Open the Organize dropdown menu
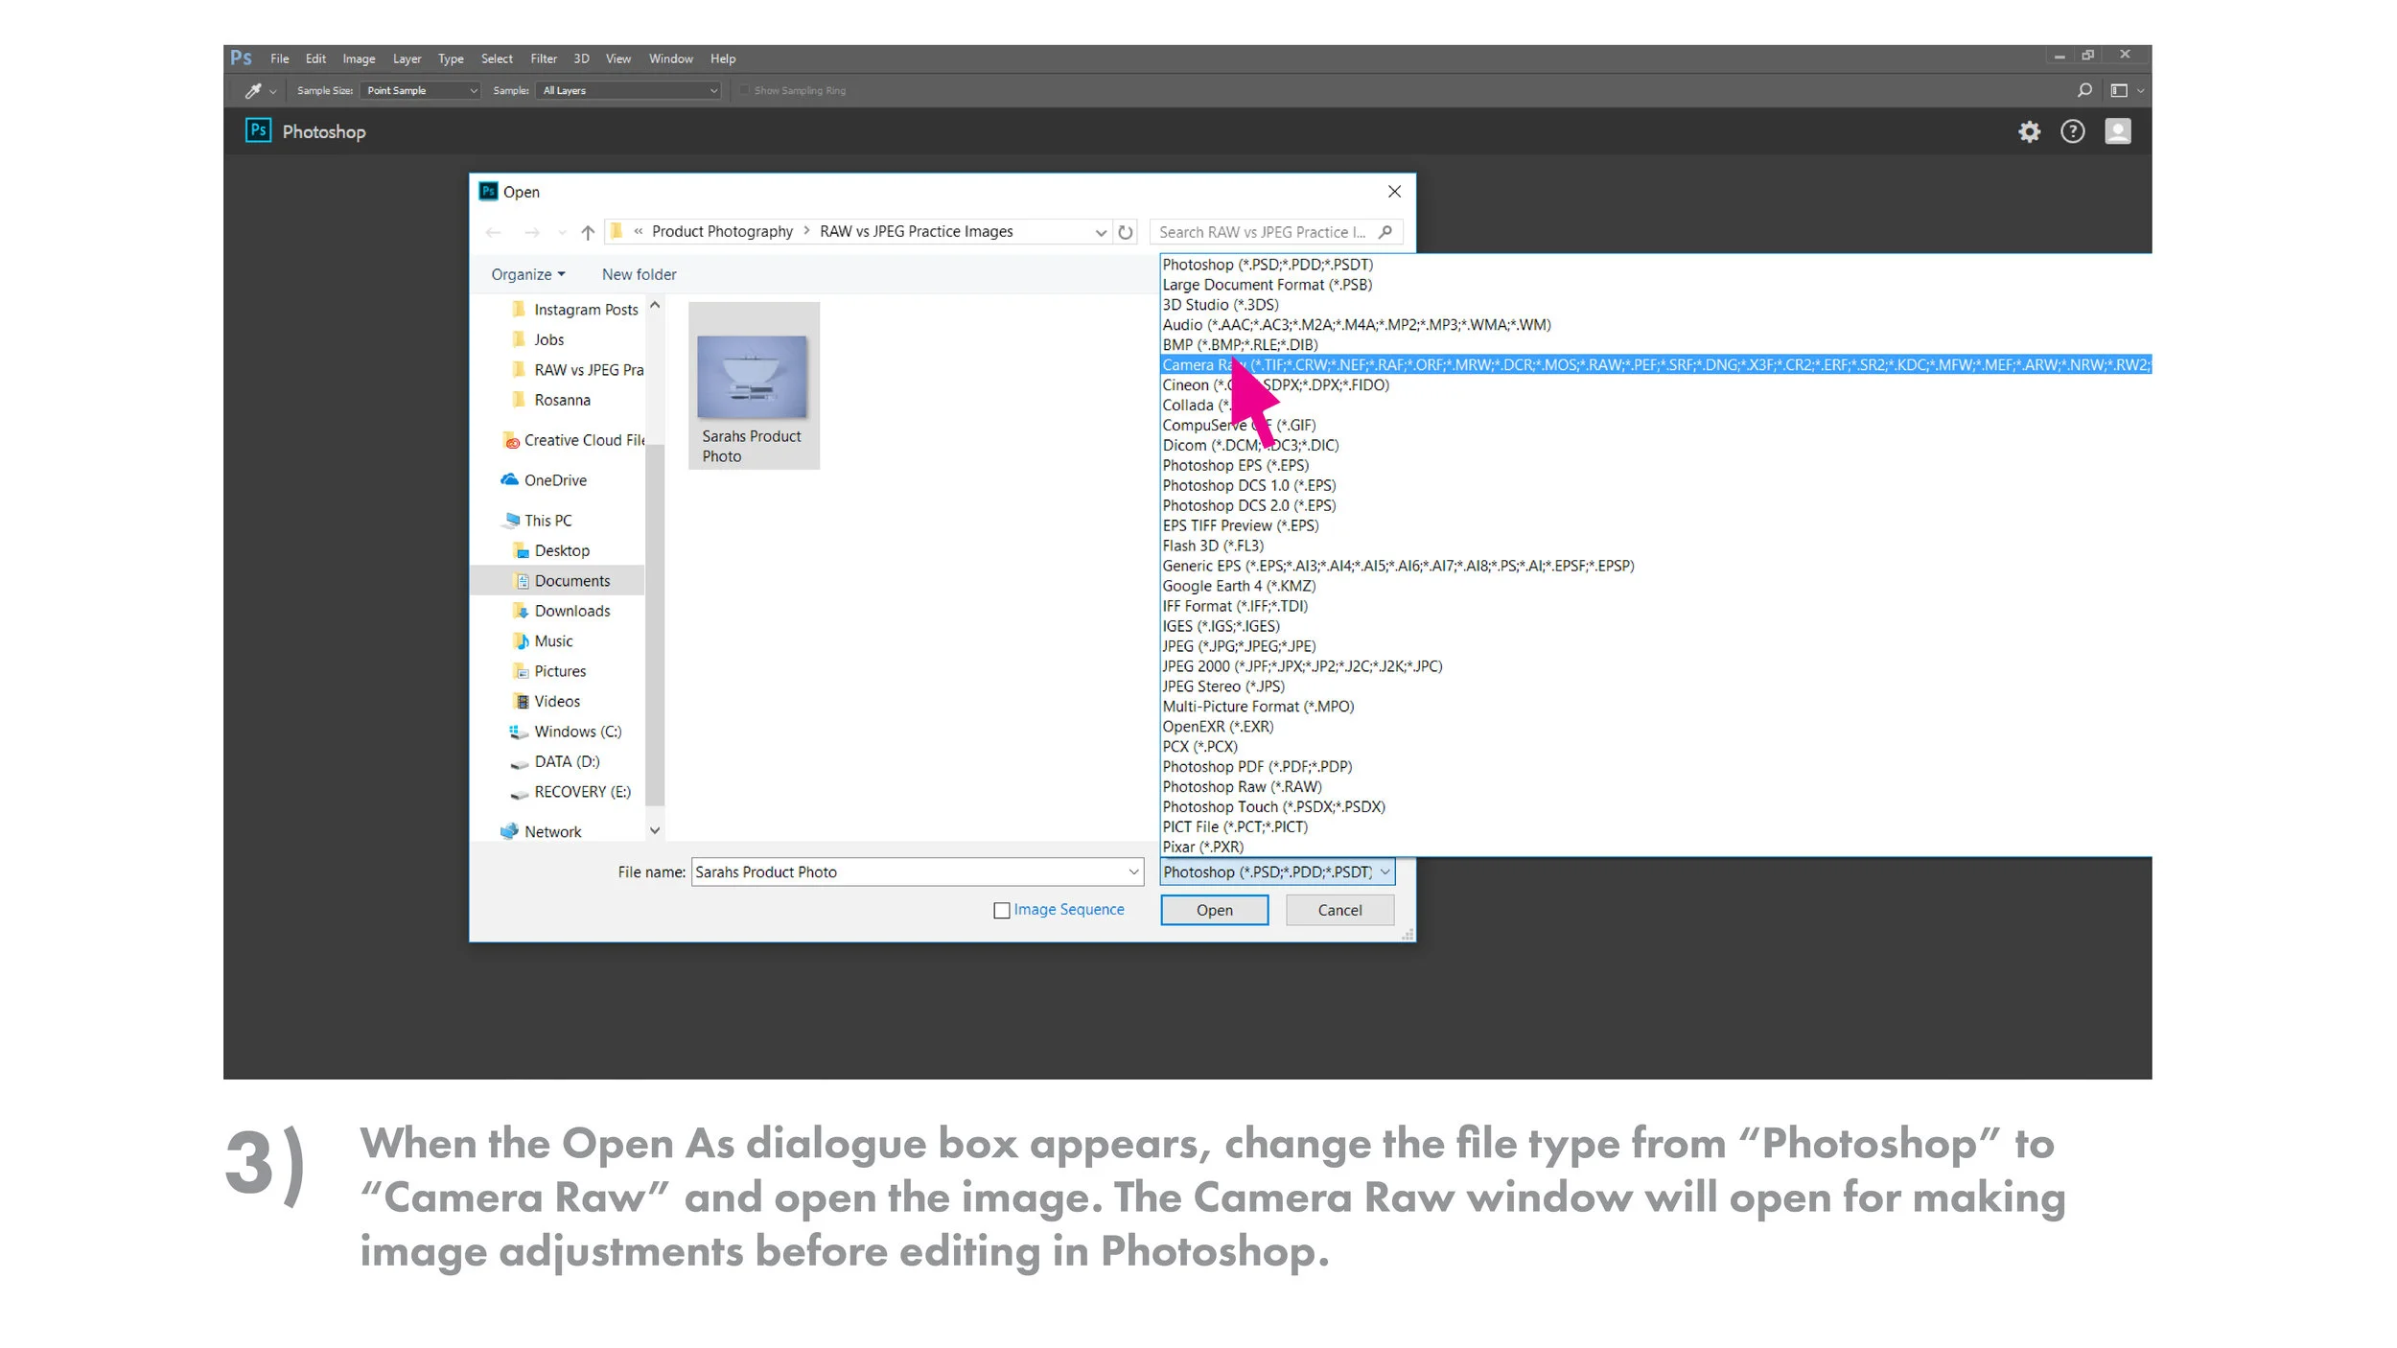The height and width of the screenshot is (1348, 2397). [528, 274]
